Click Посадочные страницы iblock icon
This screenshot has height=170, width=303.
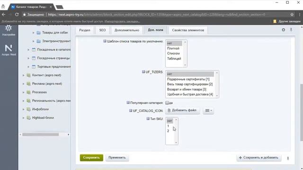pos(34,58)
